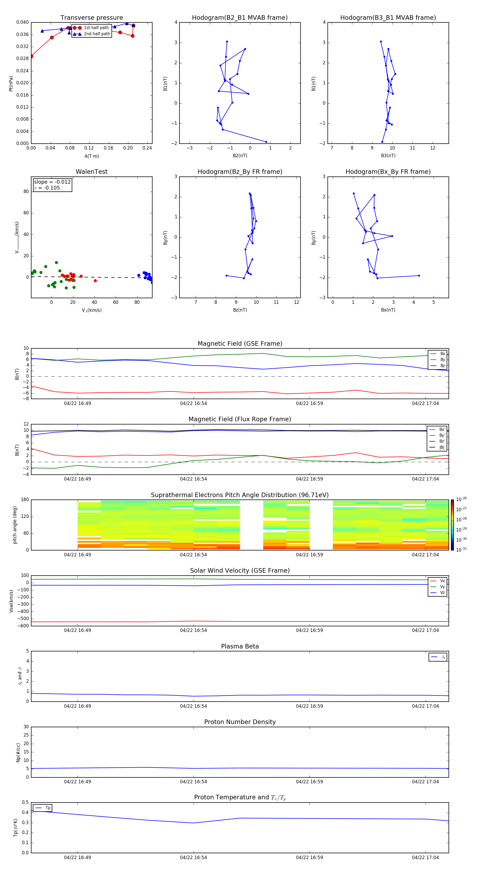Click the "V_remaining(km/s)" y-axis label
This screenshot has height=881, width=480.
17,237
